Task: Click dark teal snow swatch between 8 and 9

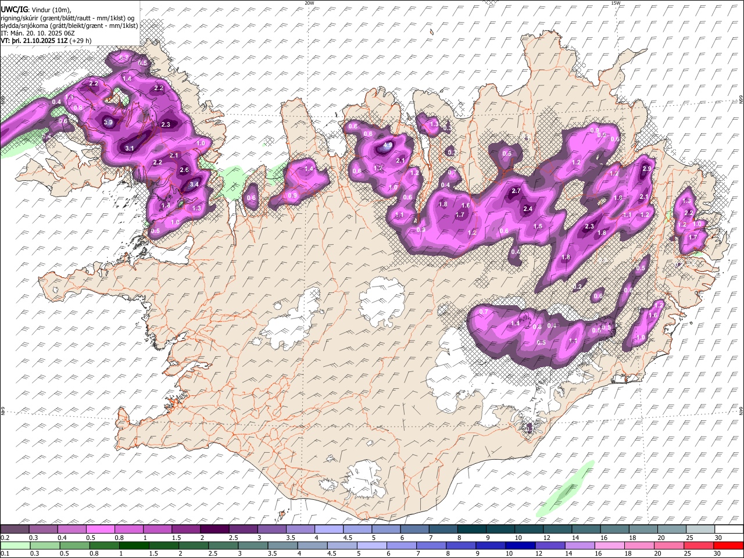Action: (x=471, y=529)
